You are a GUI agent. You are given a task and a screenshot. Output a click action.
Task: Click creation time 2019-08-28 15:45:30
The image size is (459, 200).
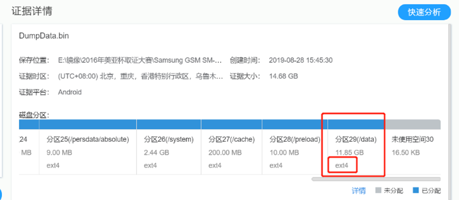(301, 60)
